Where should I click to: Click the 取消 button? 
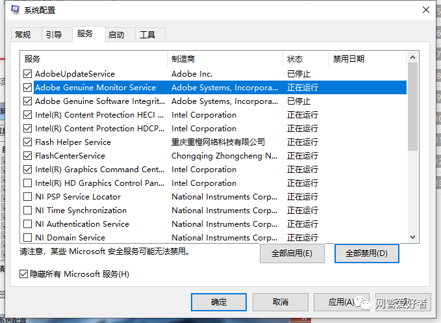tap(281, 302)
